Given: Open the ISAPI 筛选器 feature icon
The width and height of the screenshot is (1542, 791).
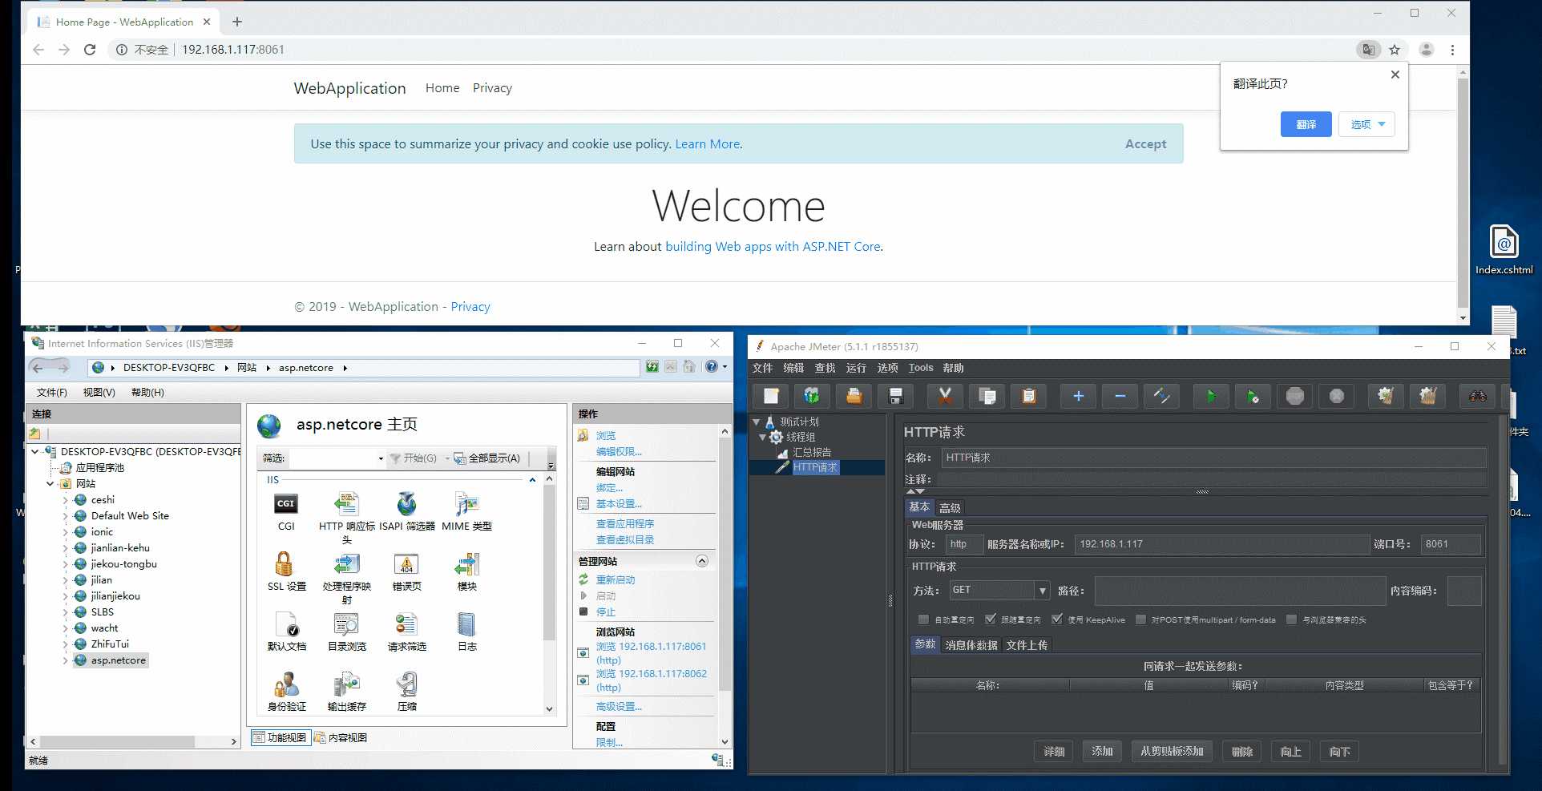Looking at the screenshot, I should pyautogui.click(x=406, y=504).
